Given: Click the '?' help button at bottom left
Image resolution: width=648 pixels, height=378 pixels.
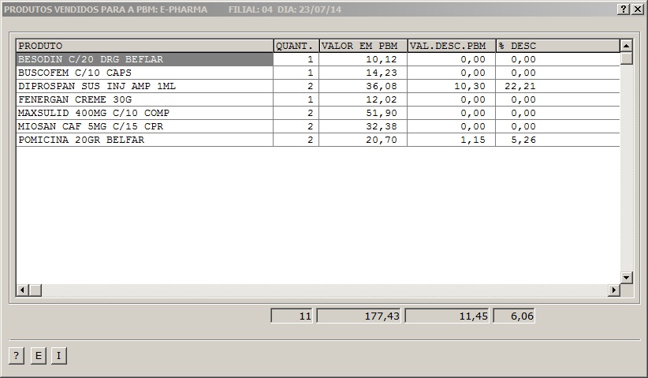Looking at the screenshot, I should 16,356.
